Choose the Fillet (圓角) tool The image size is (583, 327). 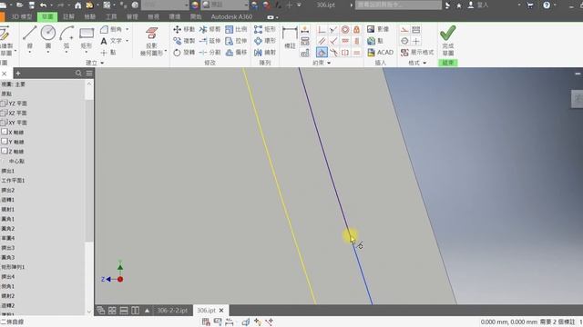[111, 29]
